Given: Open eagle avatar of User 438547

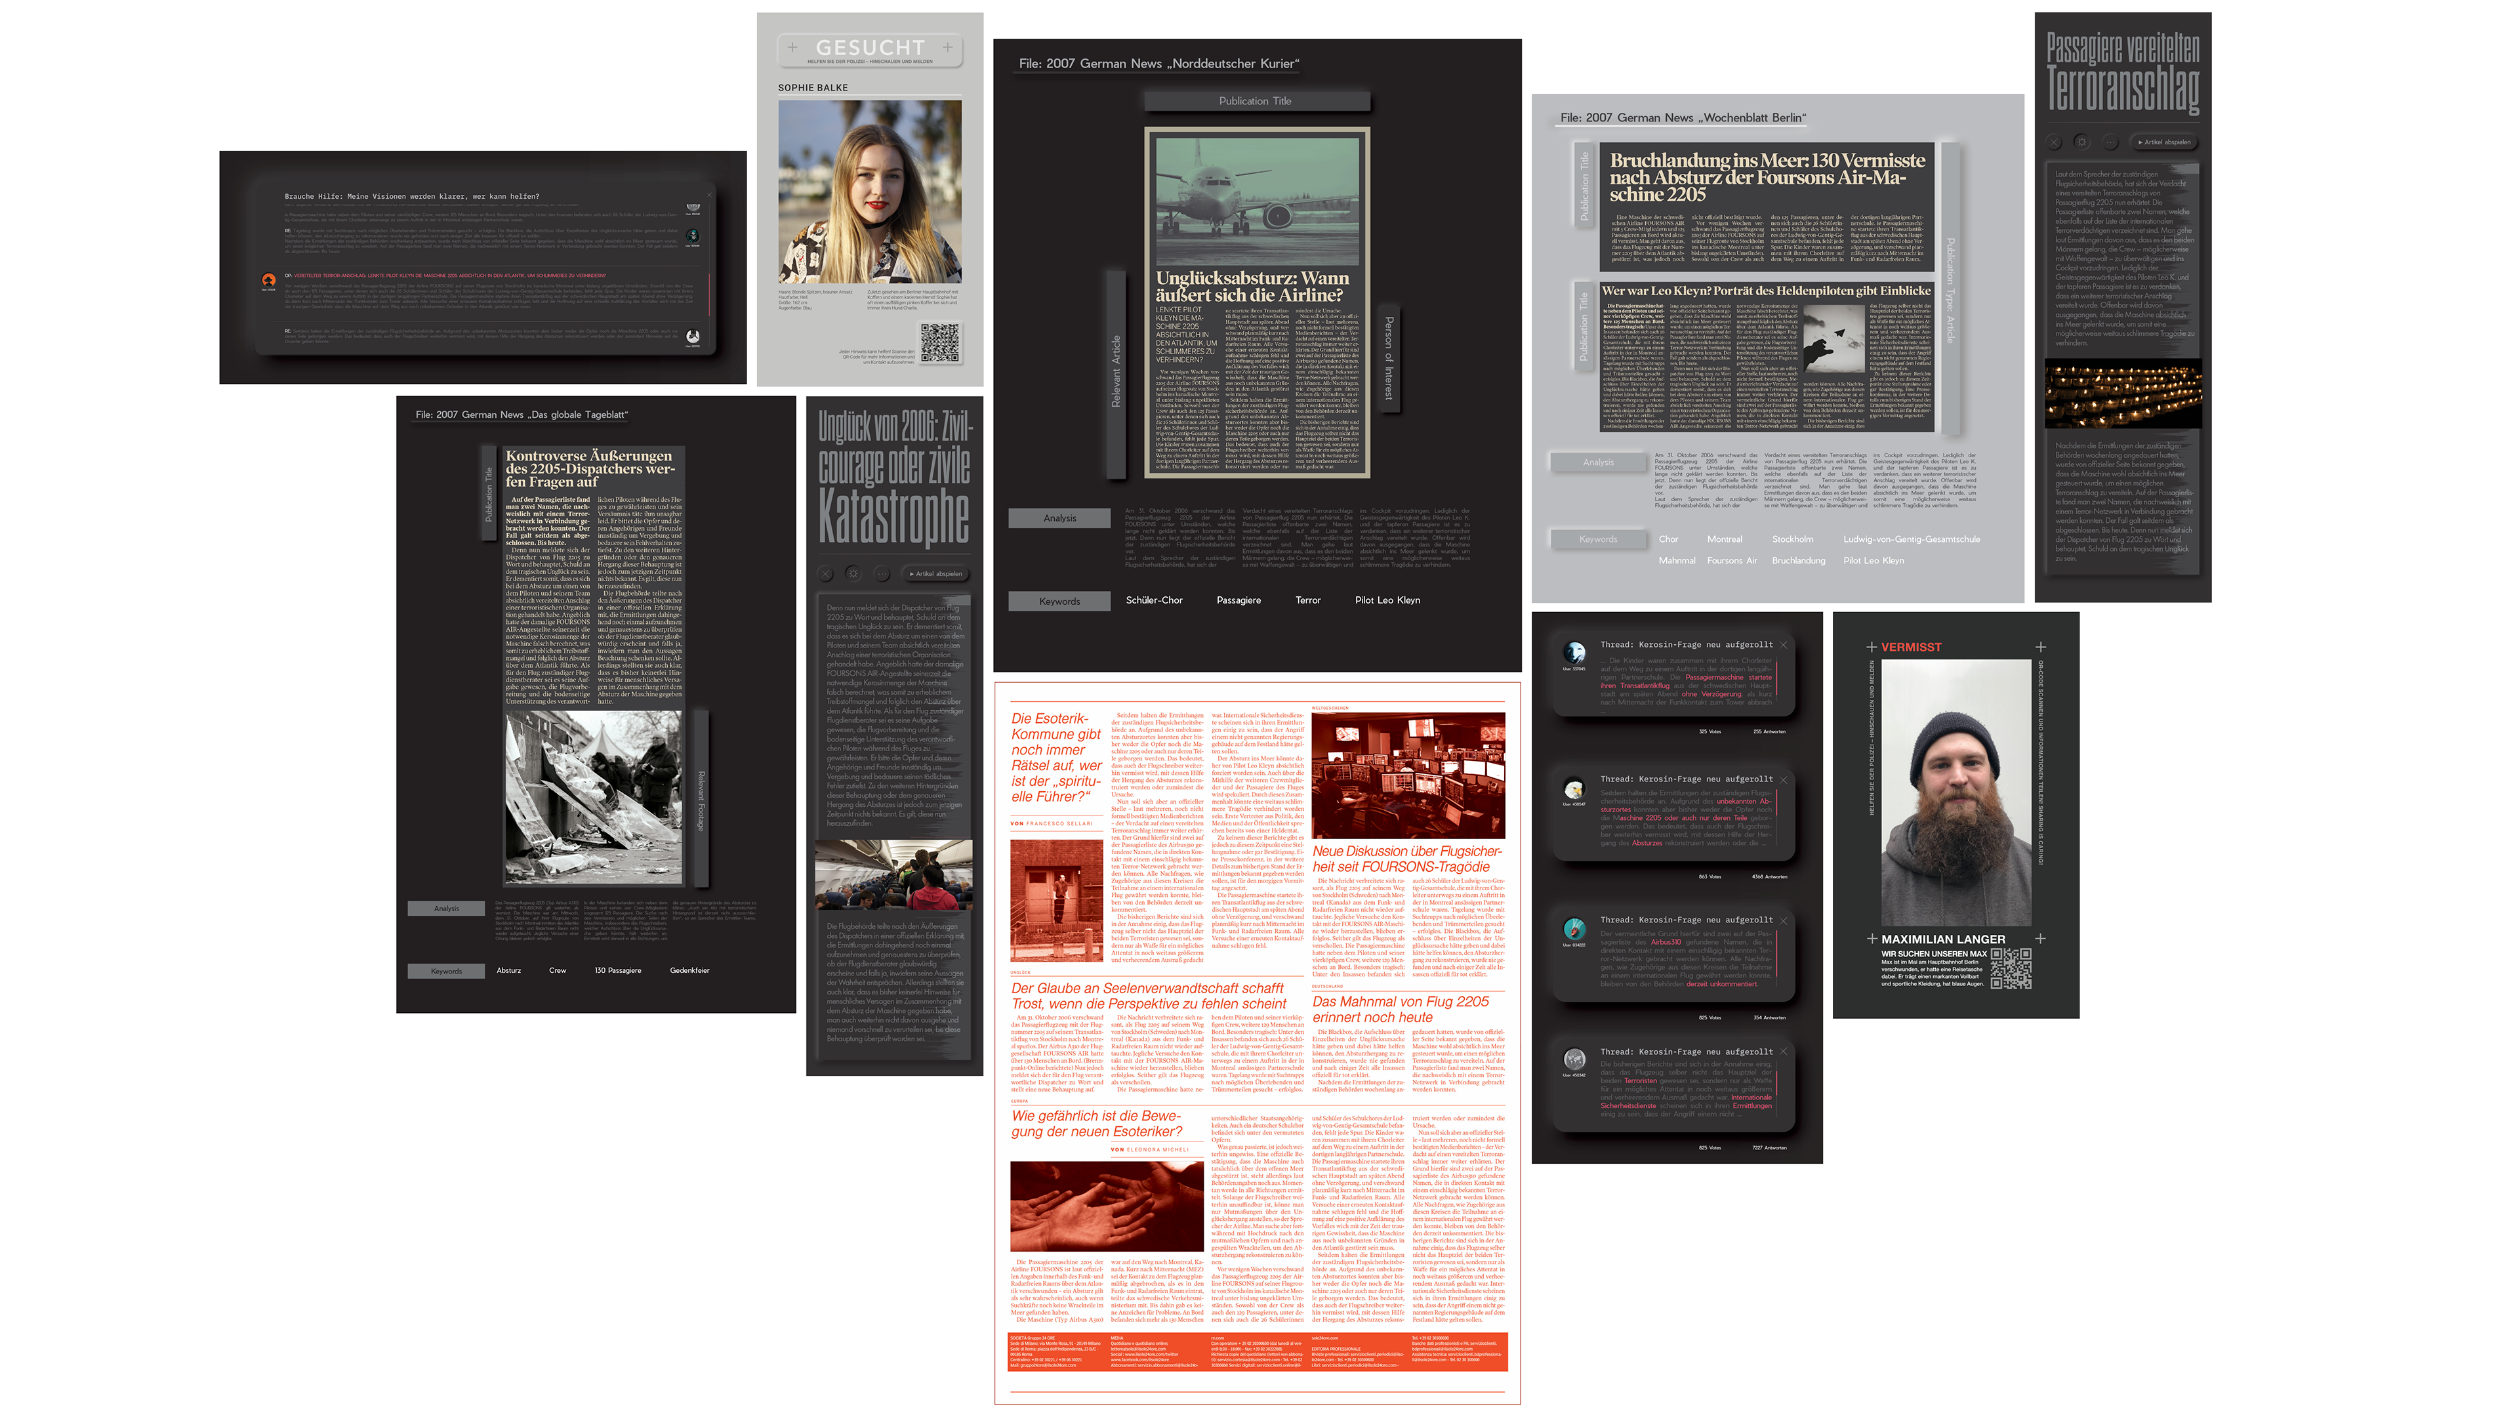Looking at the screenshot, I should click(1574, 788).
